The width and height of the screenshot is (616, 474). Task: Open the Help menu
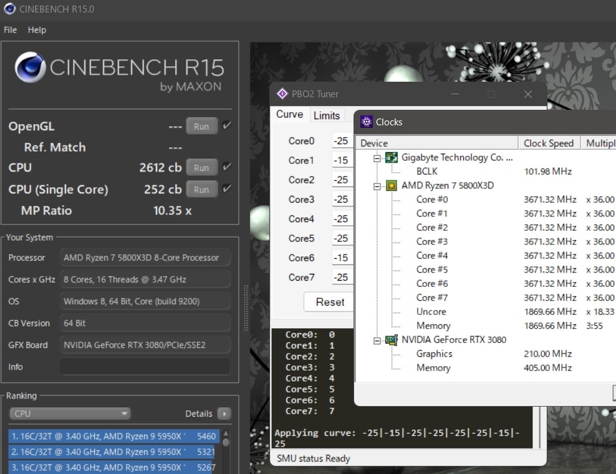[37, 30]
